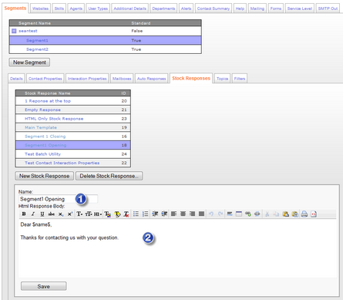Collapse the seantest segment tree node
343x300 pixels.
tap(14, 31)
